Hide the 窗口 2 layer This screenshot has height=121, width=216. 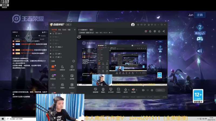(50, 57)
